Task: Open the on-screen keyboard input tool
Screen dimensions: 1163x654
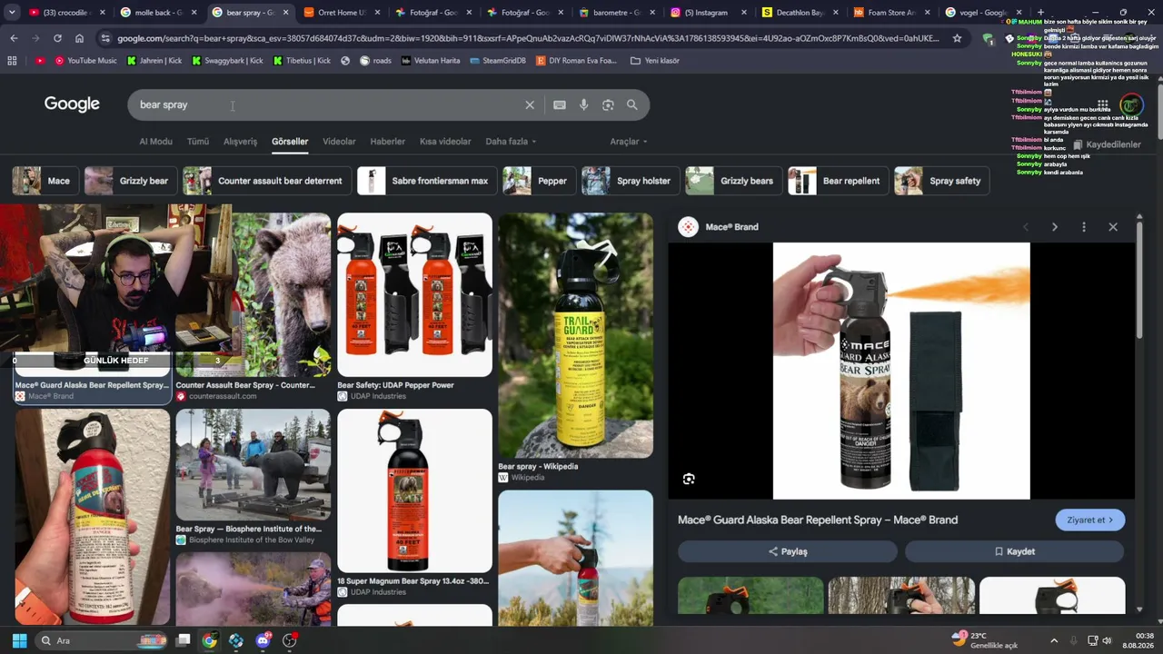Action: coord(560,104)
